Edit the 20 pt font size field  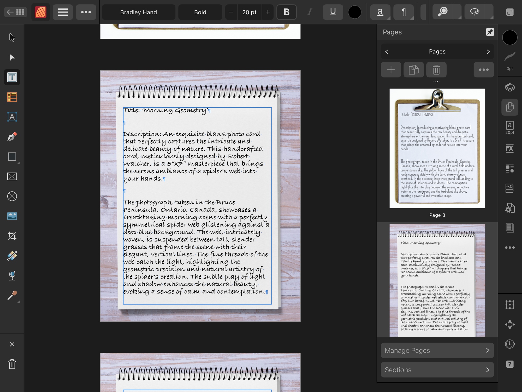click(249, 12)
